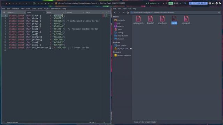Select the nord.h file icon
The width and height of the screenshot is (223, 125).
click(174, 19)
